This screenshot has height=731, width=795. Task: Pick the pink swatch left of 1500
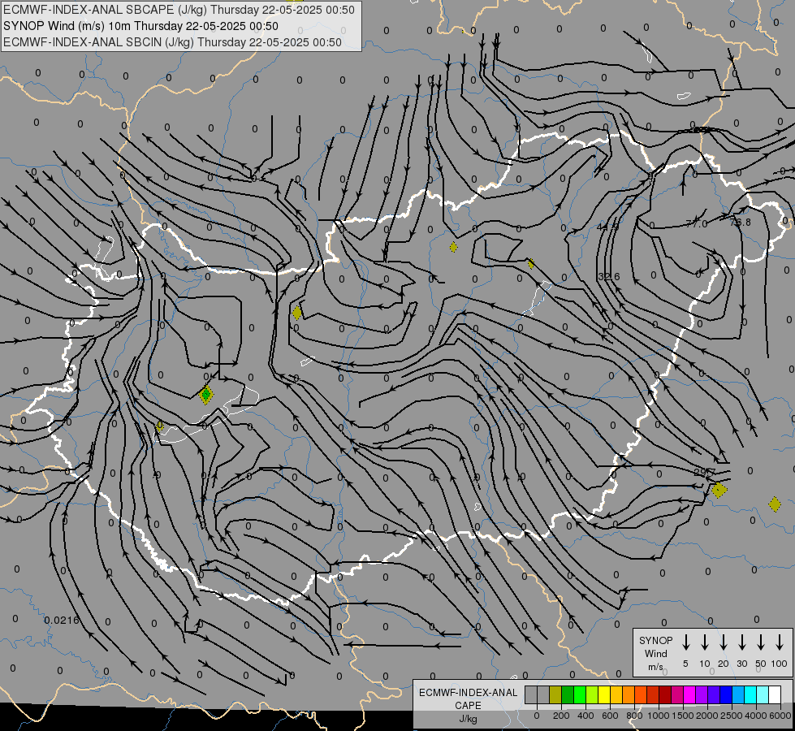point(678,695)
